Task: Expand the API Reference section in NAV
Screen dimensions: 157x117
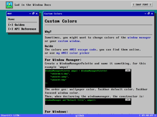Action: 22,29
